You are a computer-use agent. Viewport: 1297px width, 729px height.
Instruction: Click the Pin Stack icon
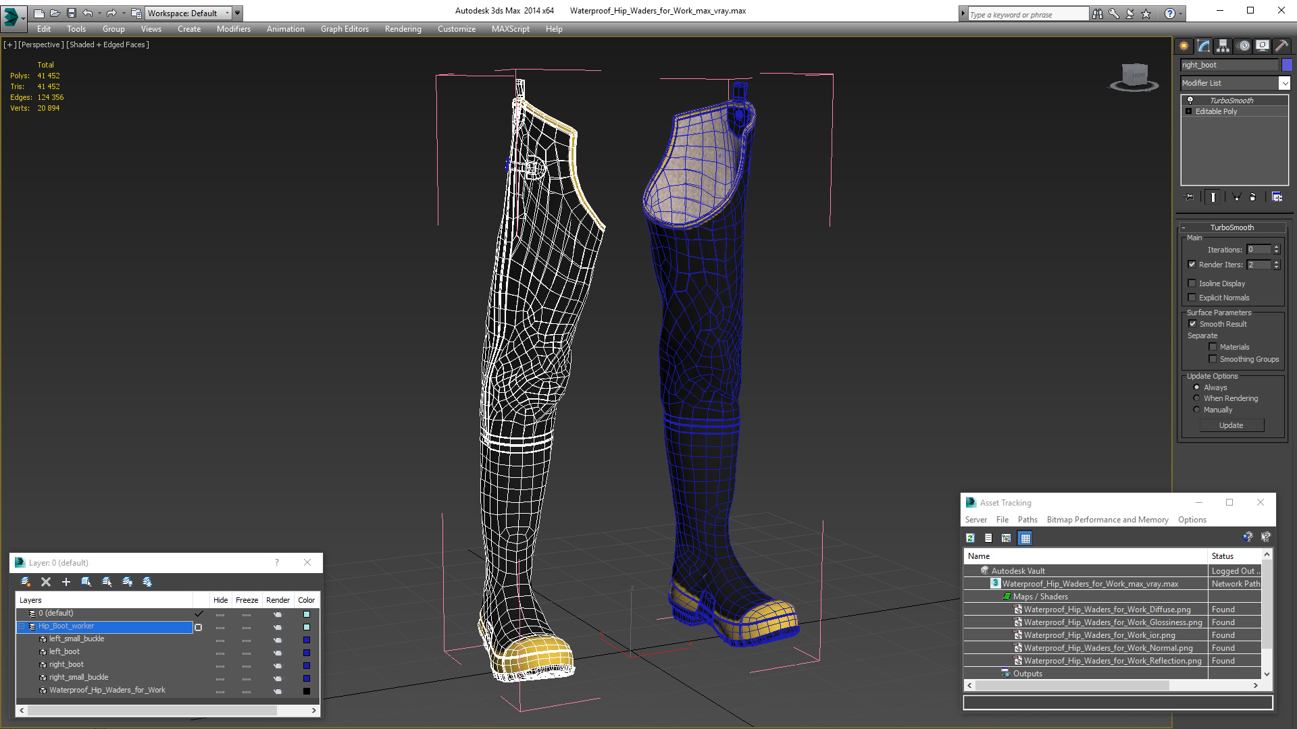[x=1190, y=197]
